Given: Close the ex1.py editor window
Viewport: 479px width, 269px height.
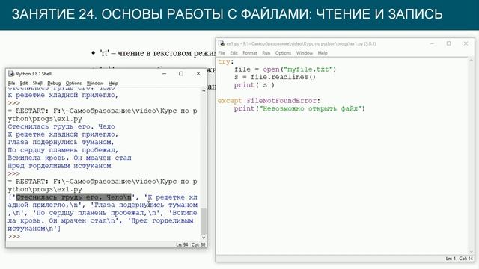Looking at the screenshot, I should coord(466,43).
